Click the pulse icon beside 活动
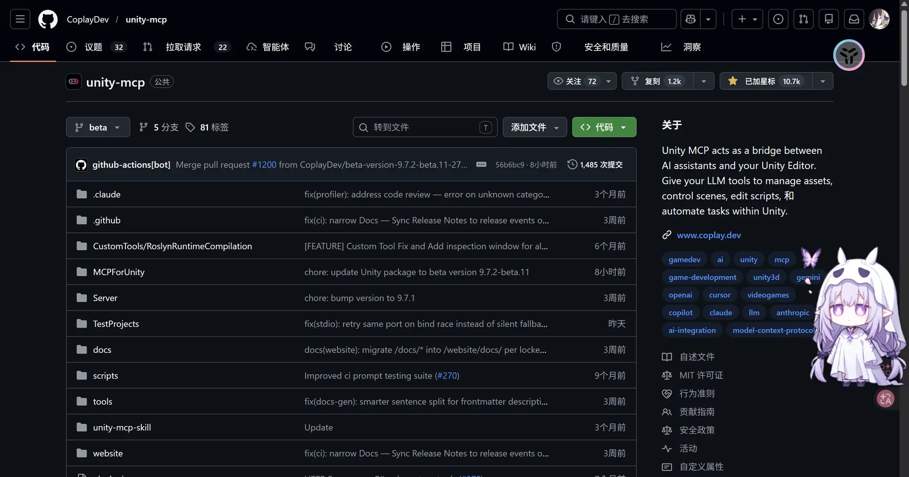The height and width of the screenshot is (477, 909). click(x=667, y=449)
